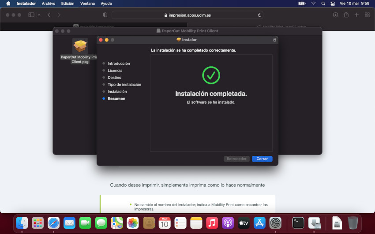This screenshot has width=375, height=234.
Task: Open FaceTime from the Dock
Action: click(x=85, y=223)
